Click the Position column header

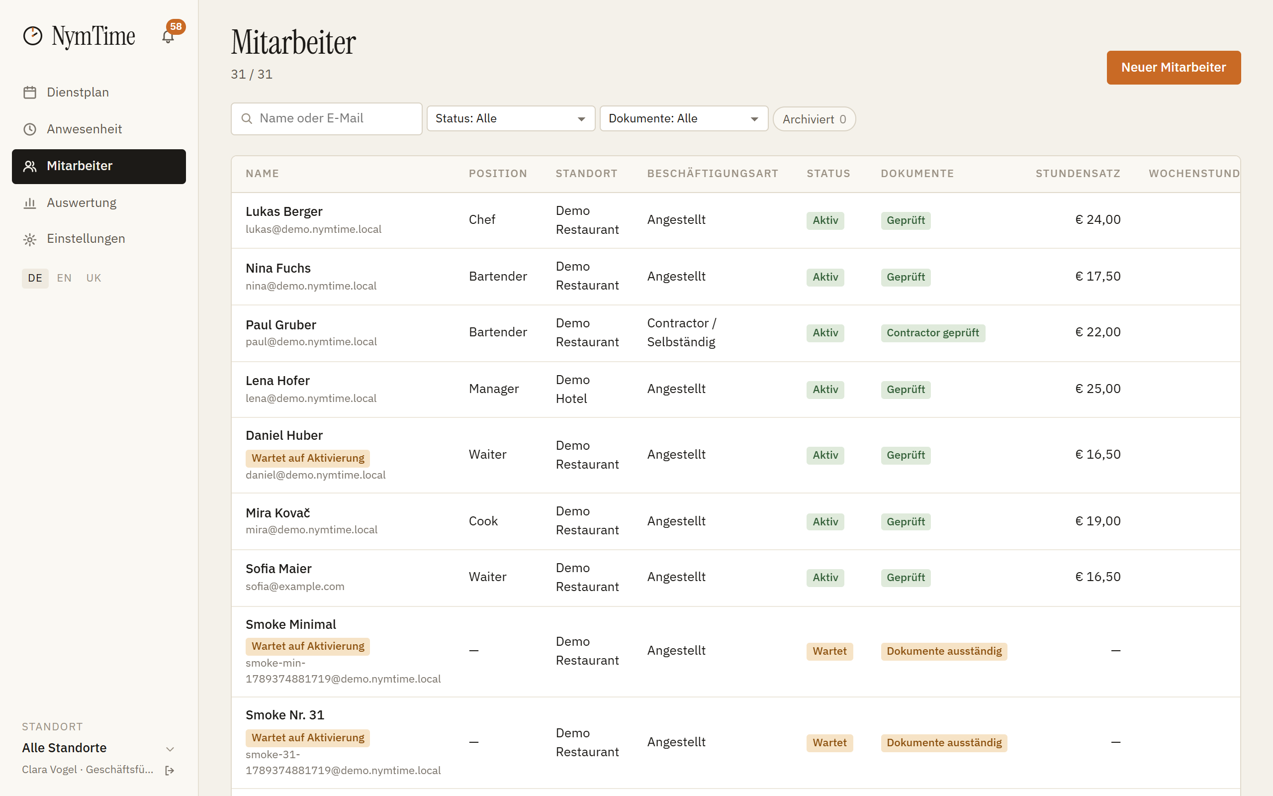(498, 174)
